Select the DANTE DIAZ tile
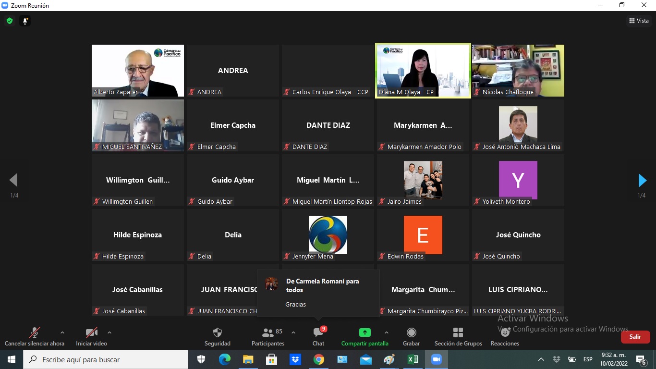656x369 pixels. pyautogui.click(x=328, y=125)
